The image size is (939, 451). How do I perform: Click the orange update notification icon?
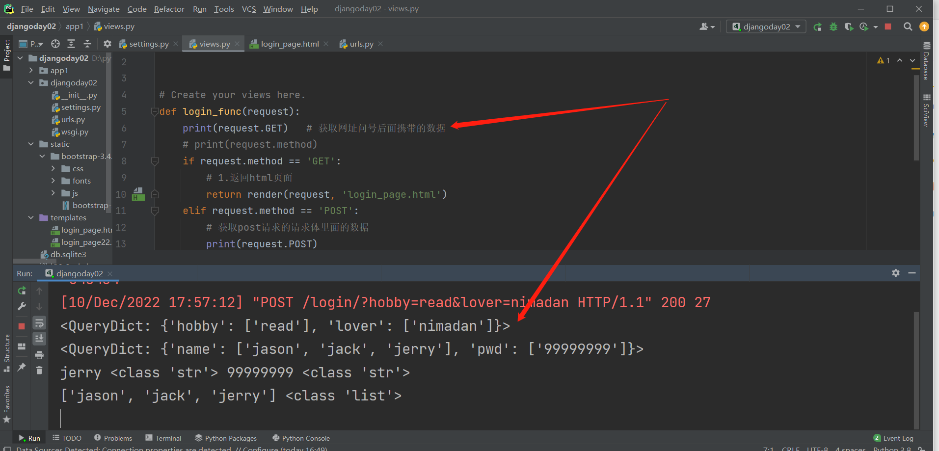tap(924, 27)
